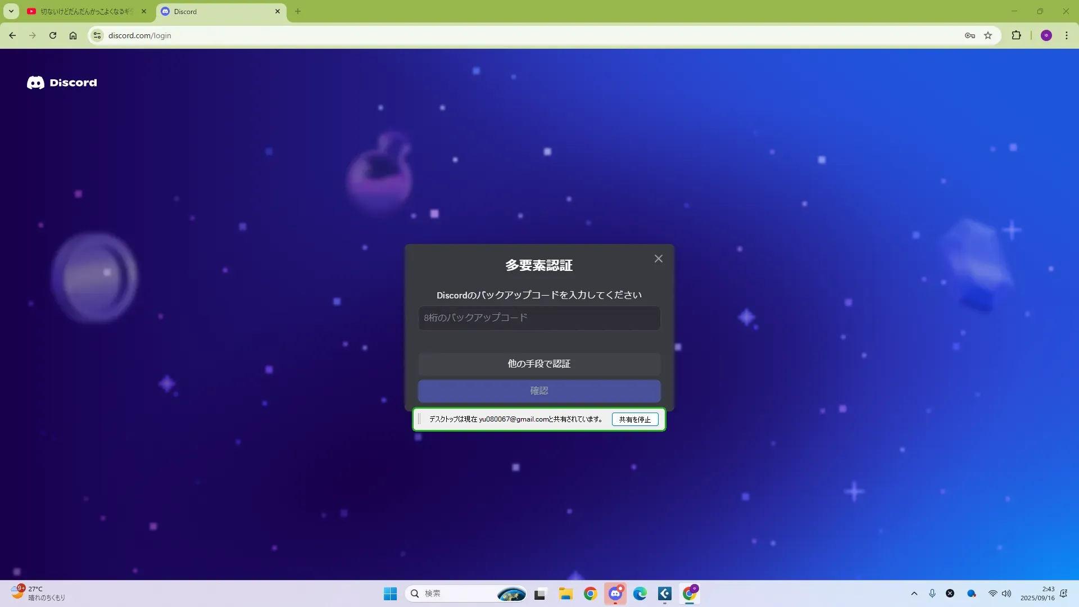Viewport: 1079px width, 607px height.
Task: Open a new browser tab
Action: point(298,11)
